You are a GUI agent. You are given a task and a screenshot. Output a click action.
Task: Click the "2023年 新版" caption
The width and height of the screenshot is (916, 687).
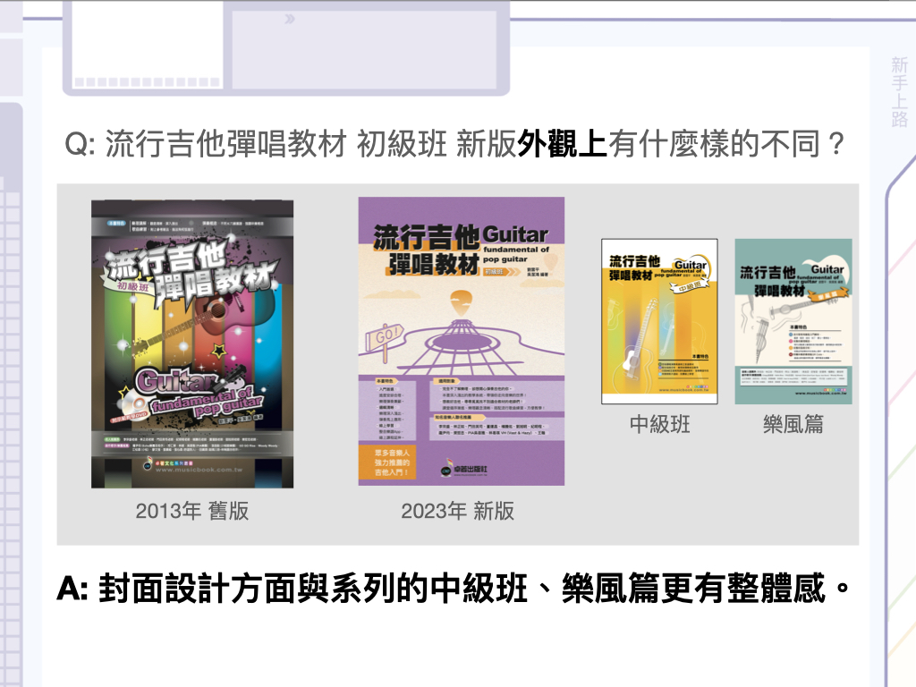click(457, 511)
